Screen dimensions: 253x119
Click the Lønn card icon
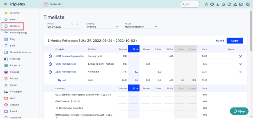click(6, 98)
